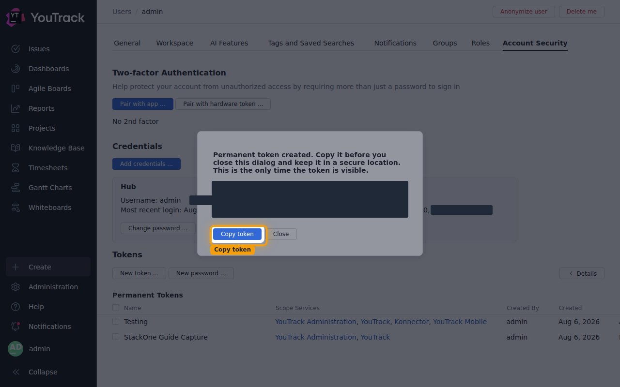
Task: Open Notifications via its bell icon
Action: [x=15, y=327]
